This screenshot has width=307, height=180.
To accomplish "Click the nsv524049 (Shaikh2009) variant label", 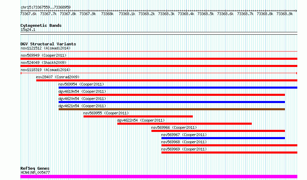I will click(43, 63).
